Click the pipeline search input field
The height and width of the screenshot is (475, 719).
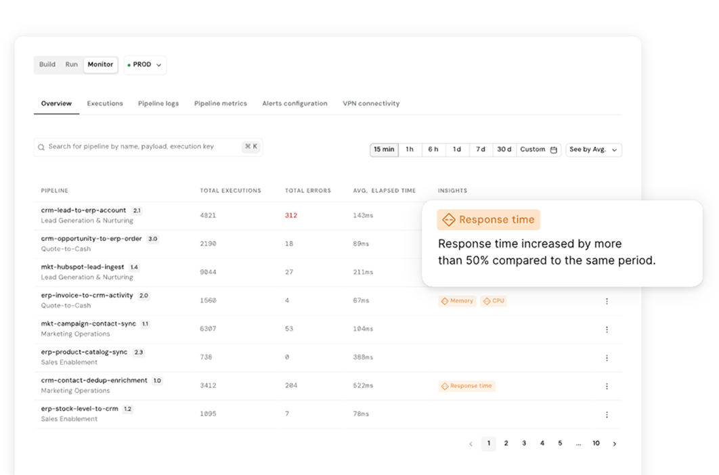tap(148, 148)
